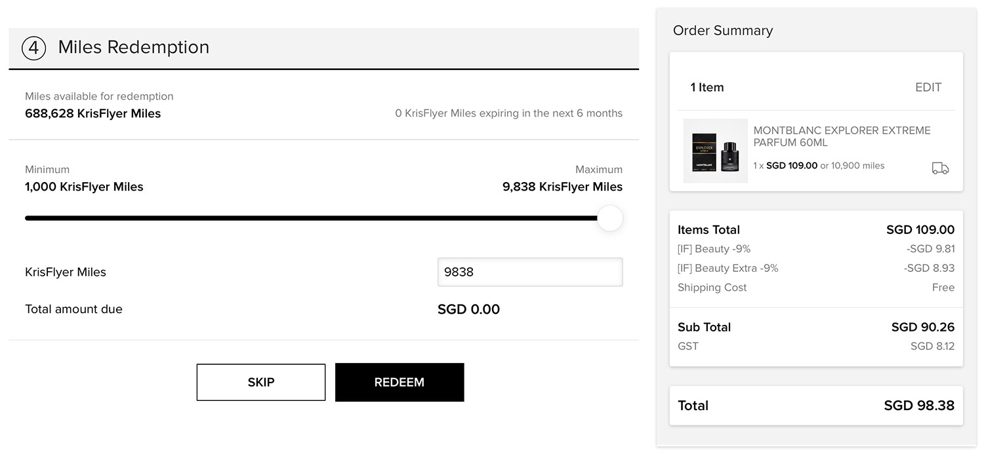Click the 1,000 KrisFlyer Miles minimum value
The width and height of the screenshot is (984, 454).
(x=84, y=187)
